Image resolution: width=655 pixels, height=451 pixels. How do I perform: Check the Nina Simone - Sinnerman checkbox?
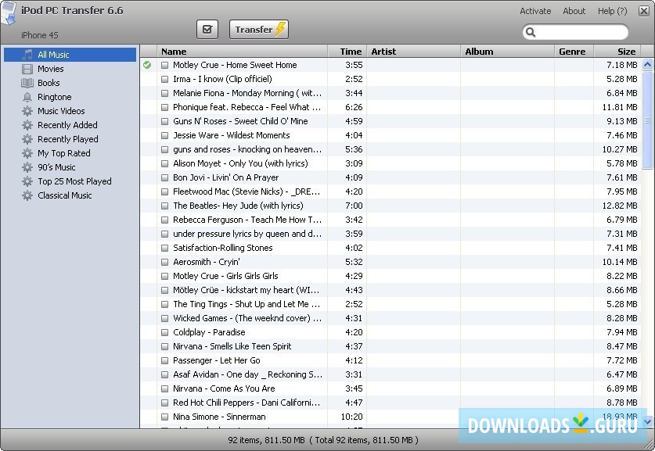pyautogui.click(x=165, y=417)
